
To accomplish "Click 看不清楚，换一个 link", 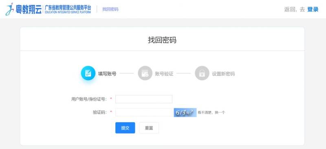I will pyautogui.click(x=211, y=113).
